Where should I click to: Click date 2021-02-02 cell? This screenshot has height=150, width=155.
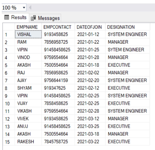[x=90, y=73]
